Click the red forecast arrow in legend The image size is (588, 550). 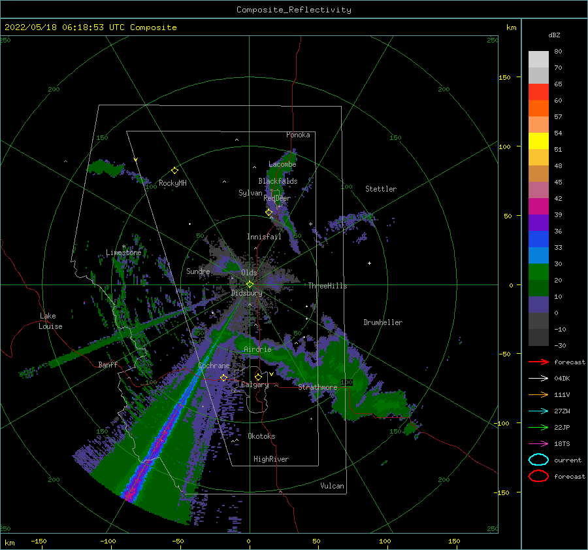538,362
